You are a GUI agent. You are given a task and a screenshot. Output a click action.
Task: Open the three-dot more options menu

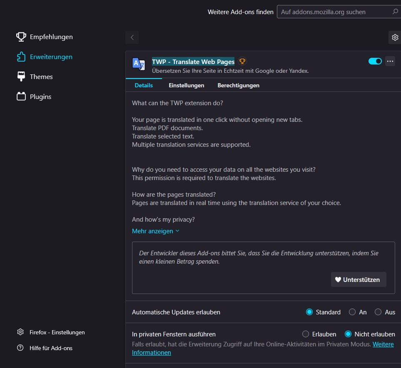click(390, 61)
